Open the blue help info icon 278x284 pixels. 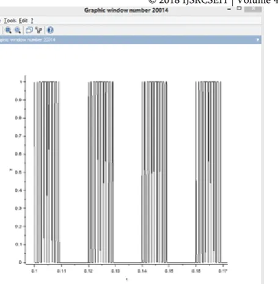(50, 30)
